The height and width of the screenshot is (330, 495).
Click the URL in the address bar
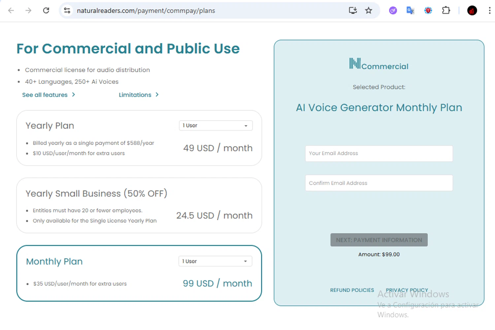point(146,11)
